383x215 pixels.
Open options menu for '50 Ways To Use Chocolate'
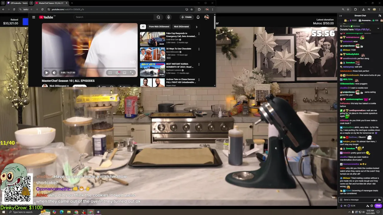pyautogui.click(x=199, y=49)
